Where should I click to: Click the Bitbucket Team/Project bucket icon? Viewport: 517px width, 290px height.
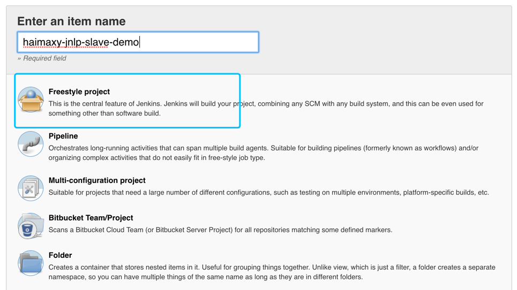pyautogui.click(x=31, y=226)
